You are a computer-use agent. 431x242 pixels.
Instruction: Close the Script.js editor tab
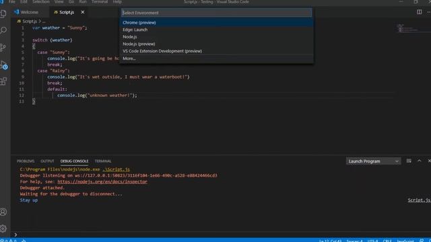(x=83, y=12)
